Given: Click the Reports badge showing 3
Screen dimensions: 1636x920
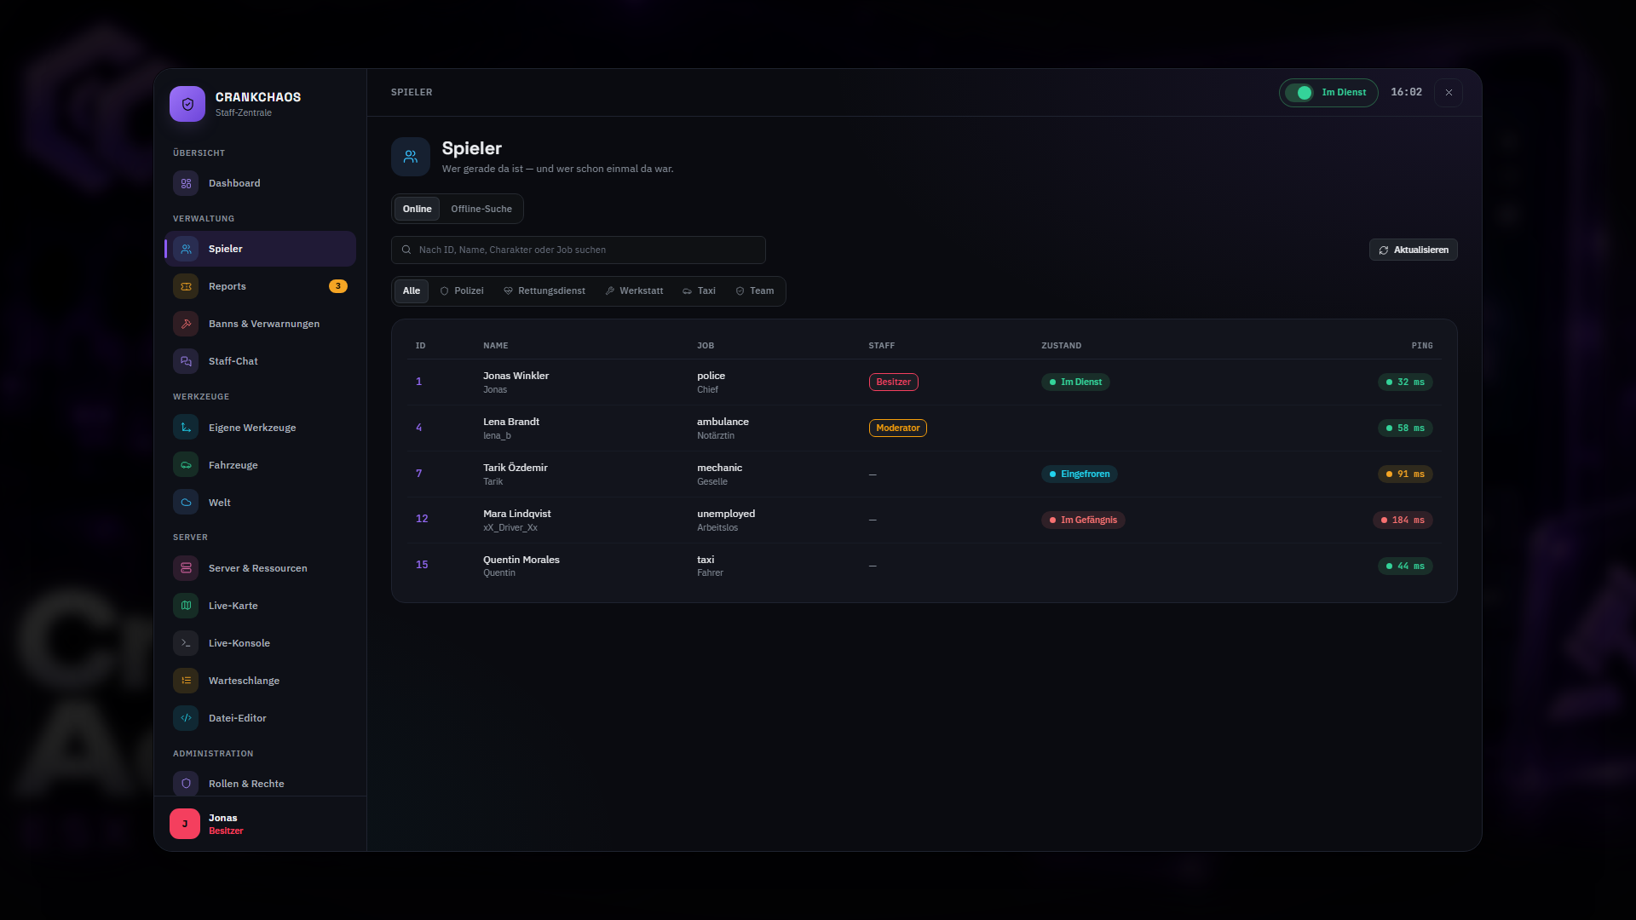Looking at the screenshot, I should pyautogui.click(x=338, y=286).
